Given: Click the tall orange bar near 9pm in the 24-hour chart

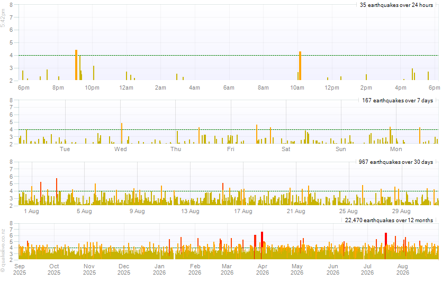Looking at the screenshot, I should tap(76, 65).
